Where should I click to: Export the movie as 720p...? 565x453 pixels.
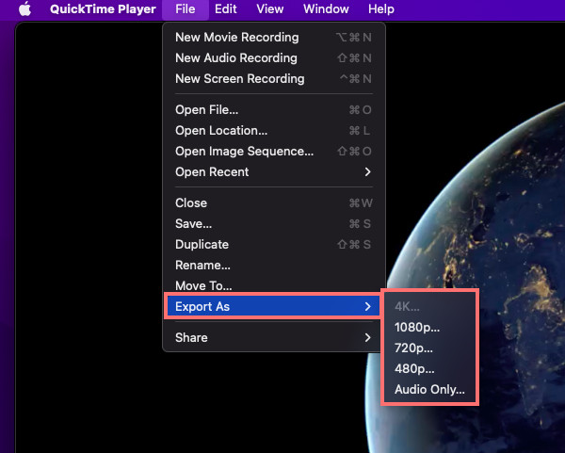click(x=430, y=348)
